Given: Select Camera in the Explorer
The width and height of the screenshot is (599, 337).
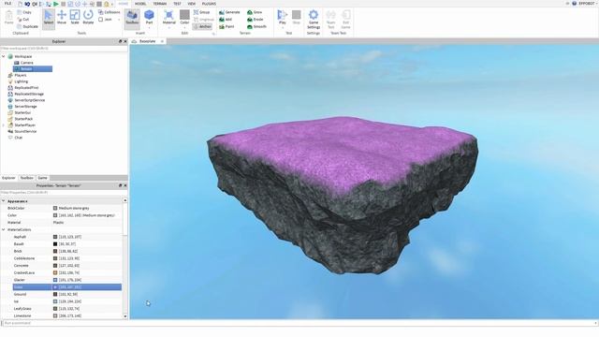Looking at the screenshot, I should tap(23, 63).
